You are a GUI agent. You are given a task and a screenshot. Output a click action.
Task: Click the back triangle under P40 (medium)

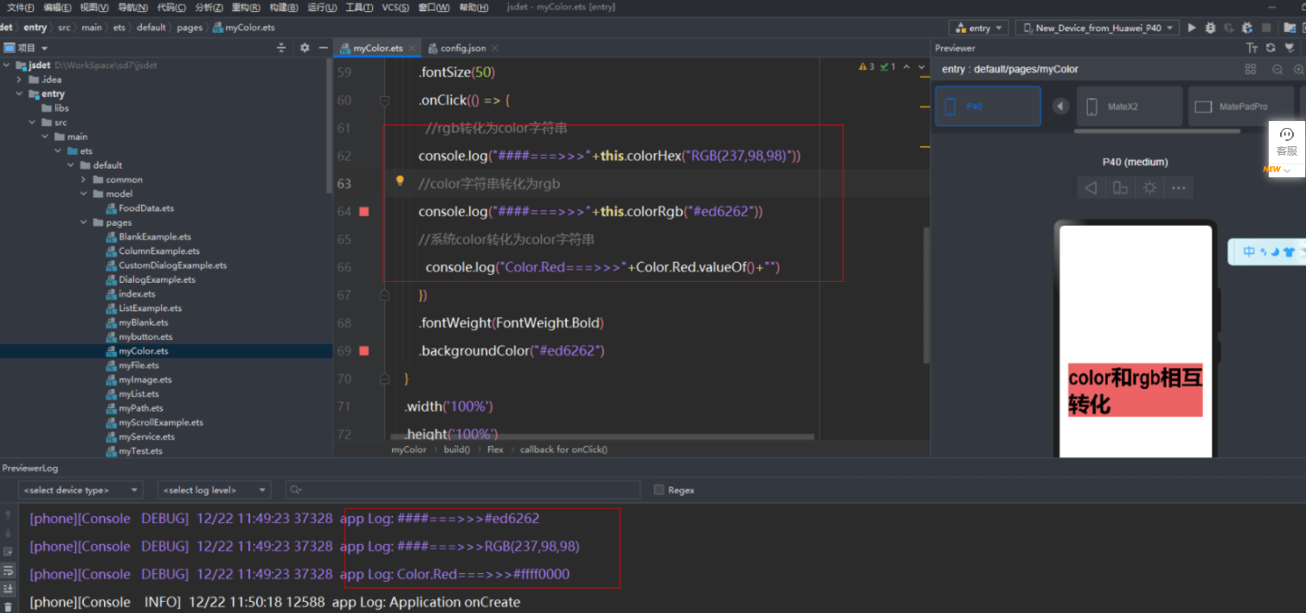click(x=1091, y=188)
